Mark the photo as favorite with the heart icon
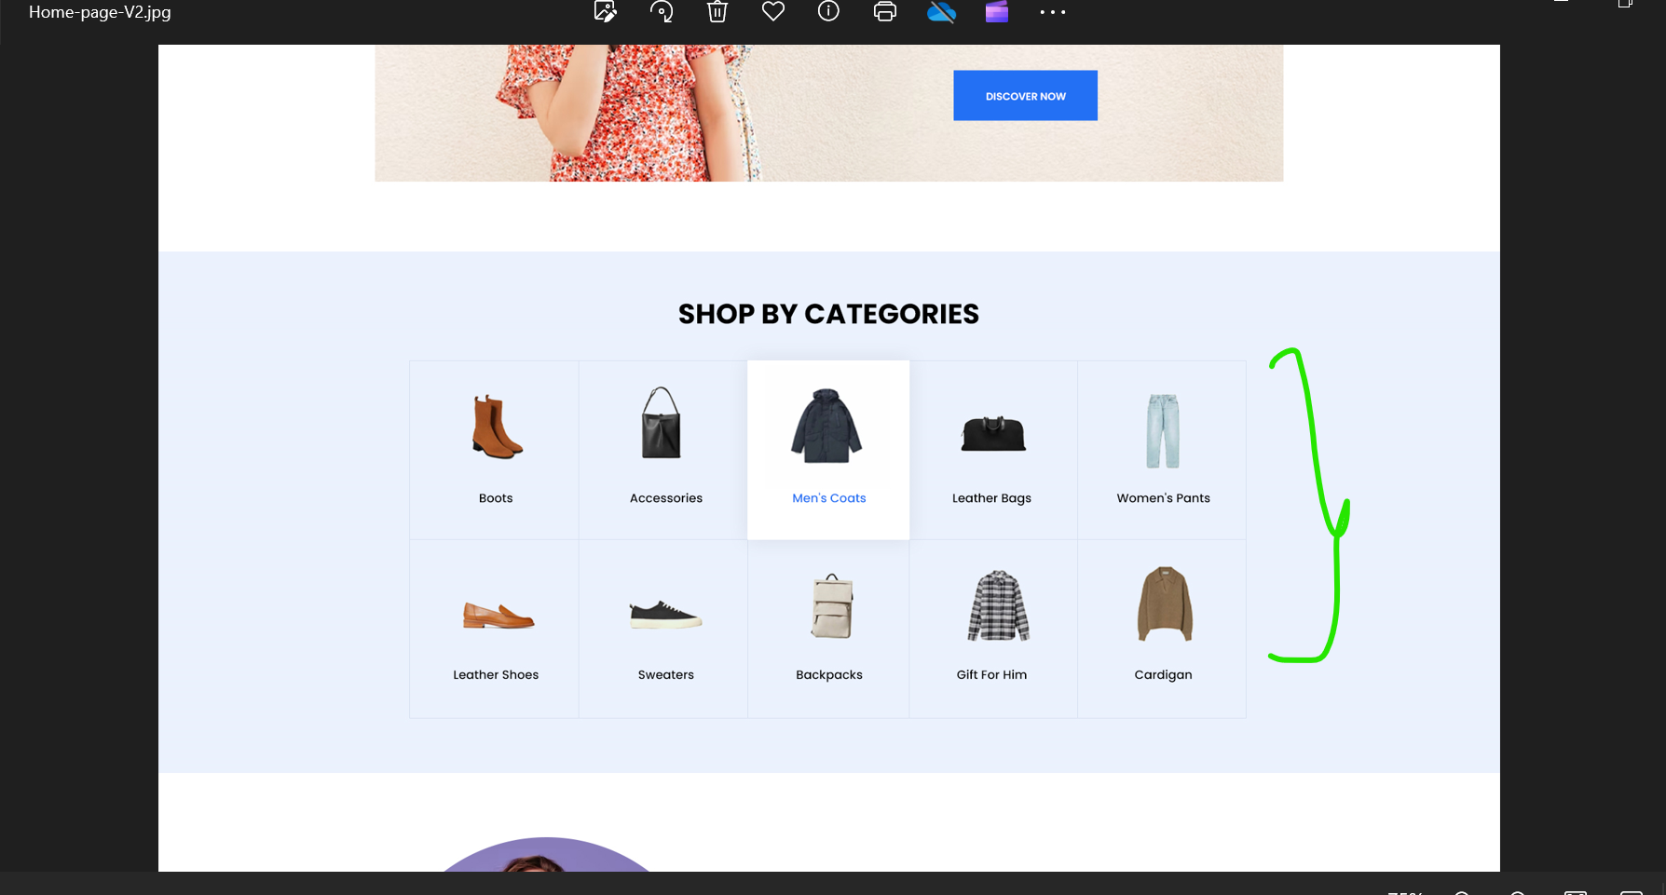Viewport: 1666px width, 895px height. tap(773, 11)
